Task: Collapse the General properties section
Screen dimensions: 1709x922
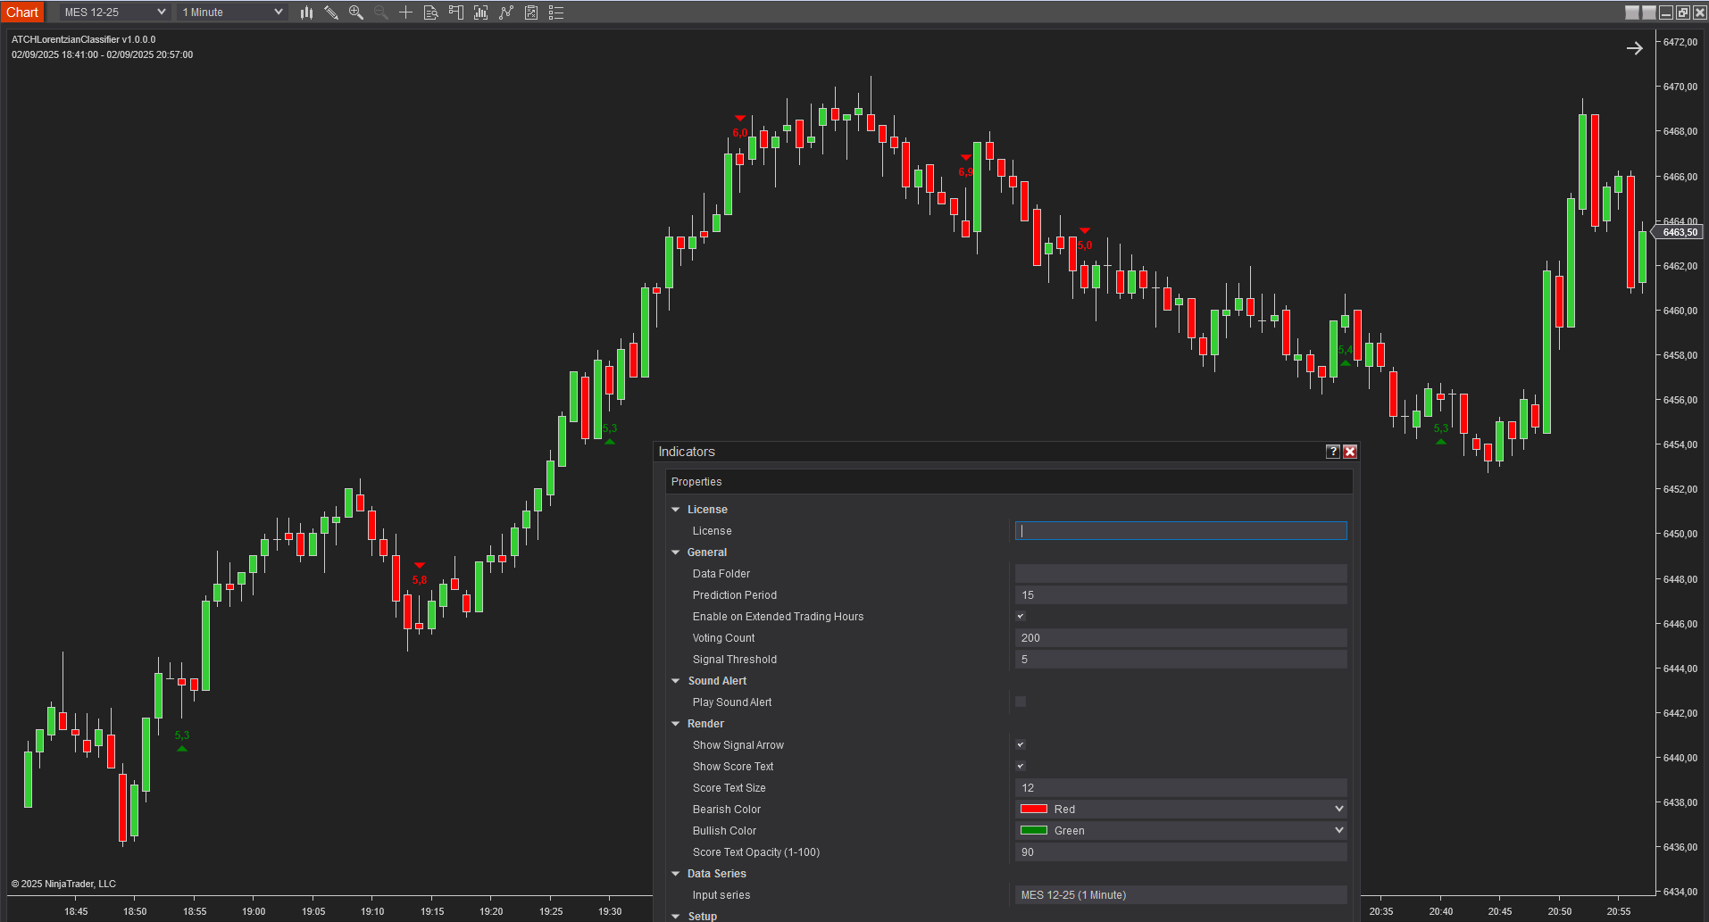Action: pyautogui.click(x=676, y=552)
